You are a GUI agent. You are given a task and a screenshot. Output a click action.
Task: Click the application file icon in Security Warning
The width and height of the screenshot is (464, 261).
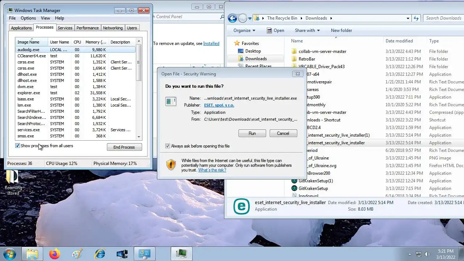pos(171,101)
